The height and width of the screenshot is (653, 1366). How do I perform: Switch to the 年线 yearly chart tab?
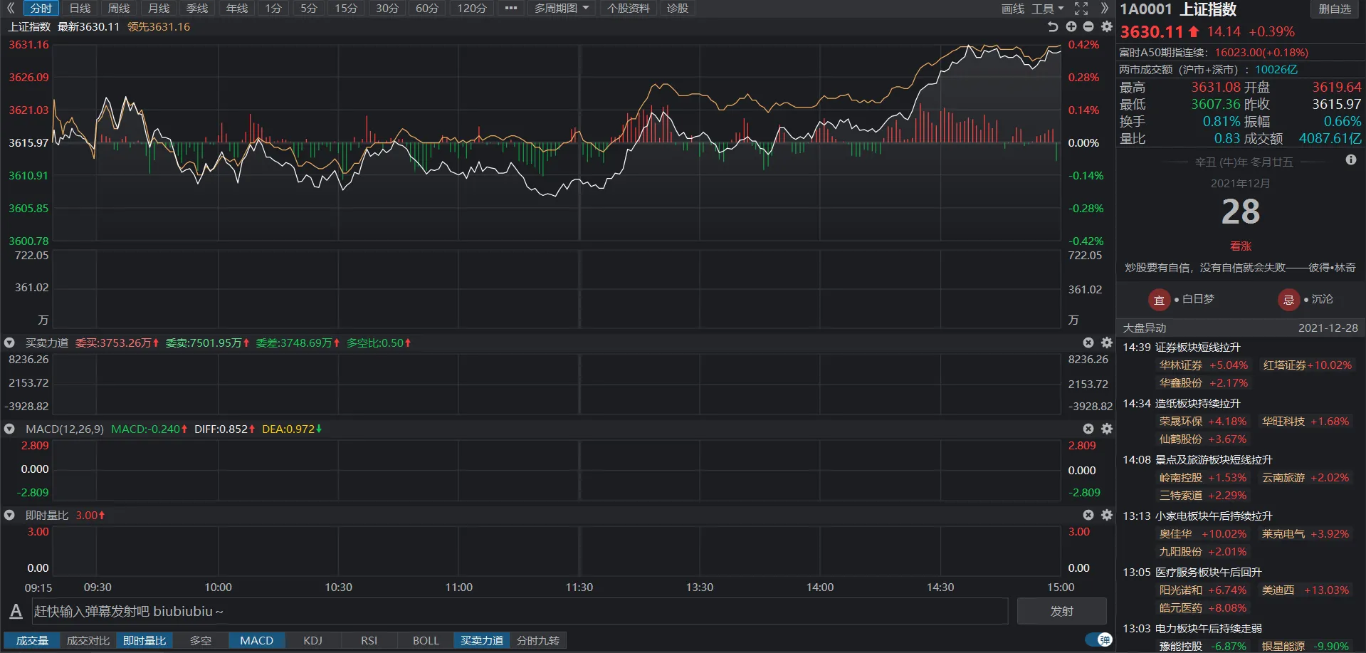coord(237,9)
